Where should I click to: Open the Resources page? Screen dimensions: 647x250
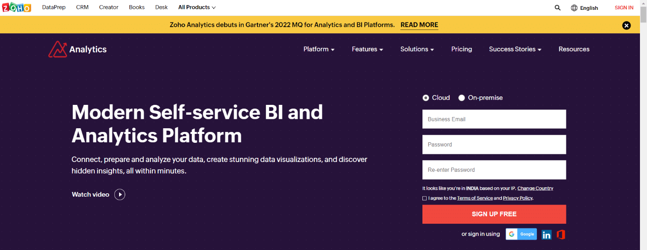coord(574,49)
